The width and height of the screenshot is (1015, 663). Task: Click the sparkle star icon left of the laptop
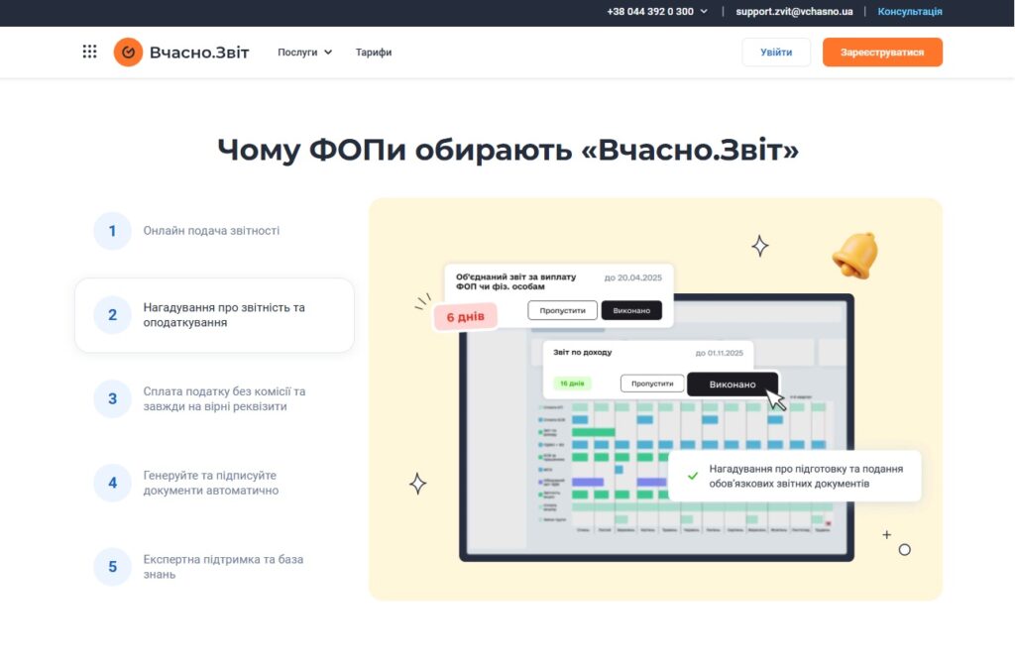(x=418, y=484)
